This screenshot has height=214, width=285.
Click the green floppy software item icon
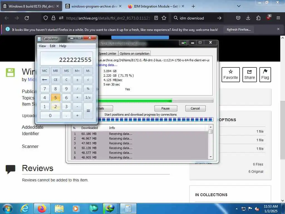coord(10,73)
